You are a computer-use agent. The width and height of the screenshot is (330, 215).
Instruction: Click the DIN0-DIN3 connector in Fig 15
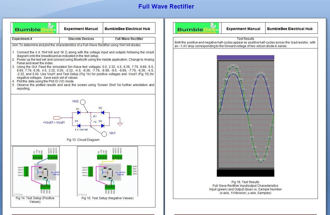click(x=129, y=170)
